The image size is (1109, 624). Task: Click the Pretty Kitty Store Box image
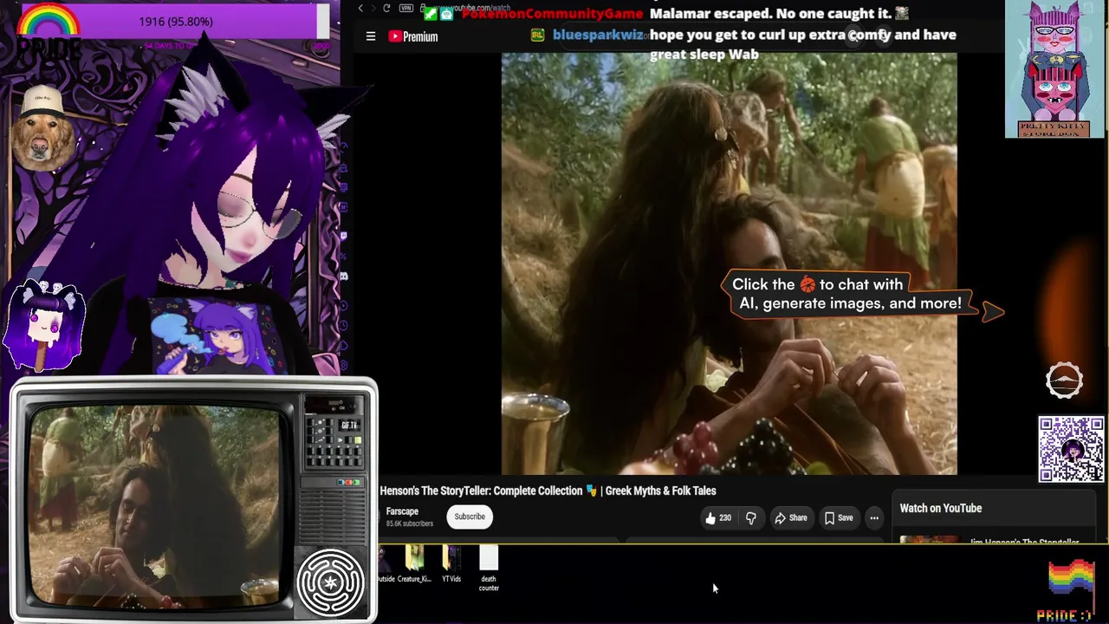(x=1054, y=69)
